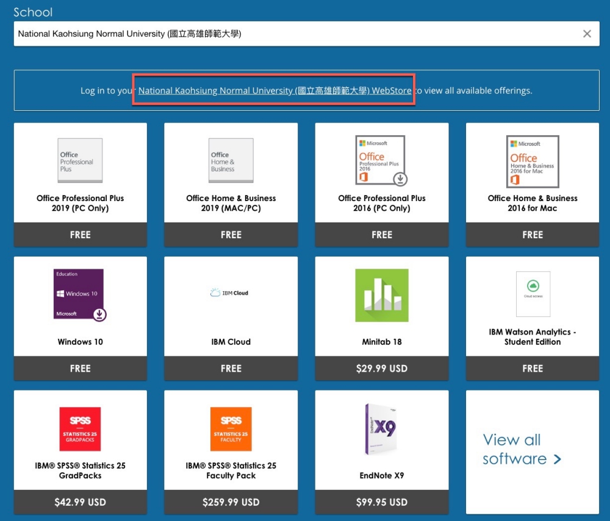Click inside the School name input field
The image size is (610, 521).
(x=293, y=34)
